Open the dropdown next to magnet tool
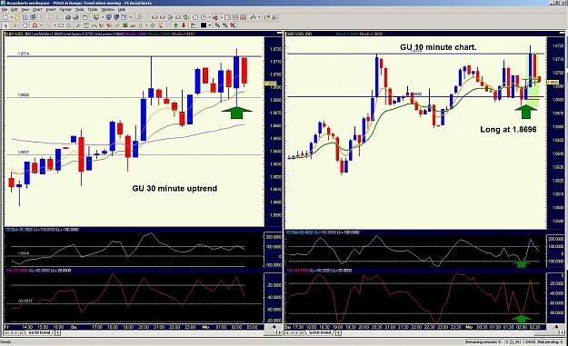The image size is (568, 346). point(41,25)
